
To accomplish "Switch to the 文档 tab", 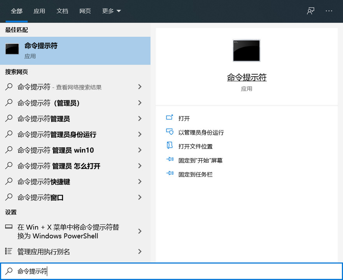I will point(62,11).
